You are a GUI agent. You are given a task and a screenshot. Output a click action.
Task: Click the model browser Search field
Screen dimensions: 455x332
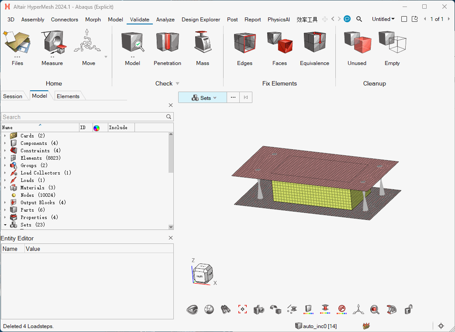coord(87,117)
